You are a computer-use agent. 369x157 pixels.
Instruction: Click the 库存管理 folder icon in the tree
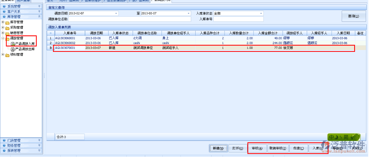[7, 22]
